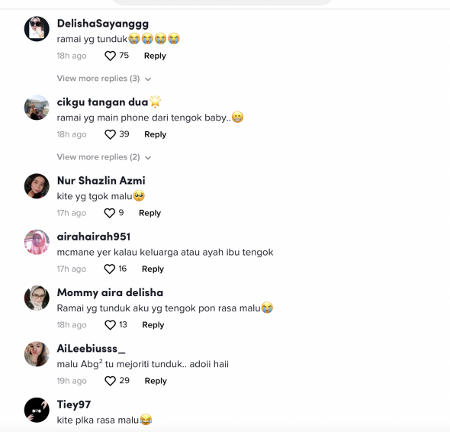Screen dimensions: 450x432
Task: Expand View more replies (2)
Action: click(104, 157)
